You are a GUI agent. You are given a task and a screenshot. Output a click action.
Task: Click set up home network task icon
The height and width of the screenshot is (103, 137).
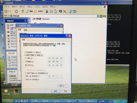click(8, 28)
